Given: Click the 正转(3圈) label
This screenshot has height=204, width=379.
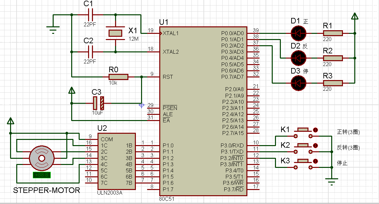Looking at the screenshot, I should tap(348, 132).
